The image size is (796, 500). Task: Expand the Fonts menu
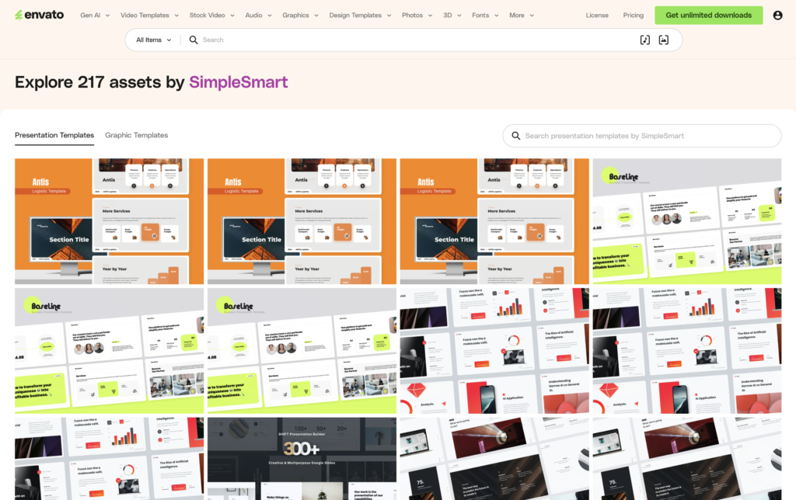[485, 15]
